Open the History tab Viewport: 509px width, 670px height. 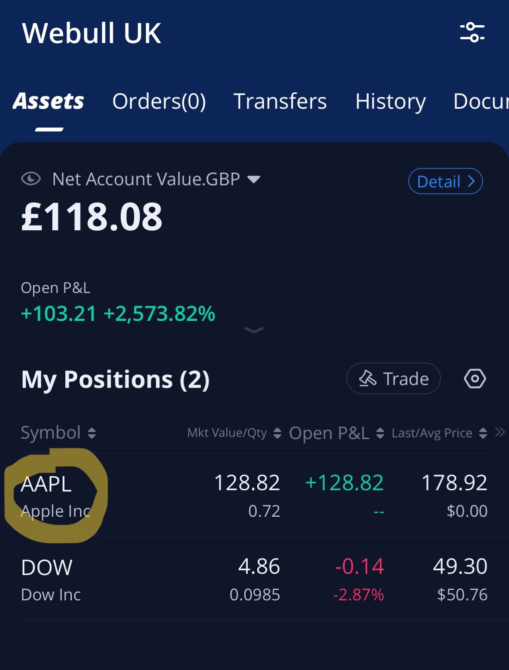(390, 102)
